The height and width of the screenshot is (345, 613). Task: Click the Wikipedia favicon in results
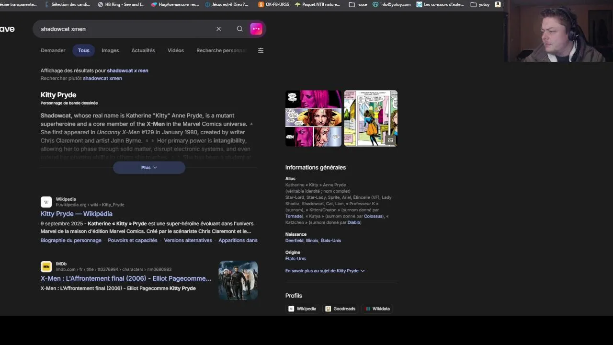point(46,202)
